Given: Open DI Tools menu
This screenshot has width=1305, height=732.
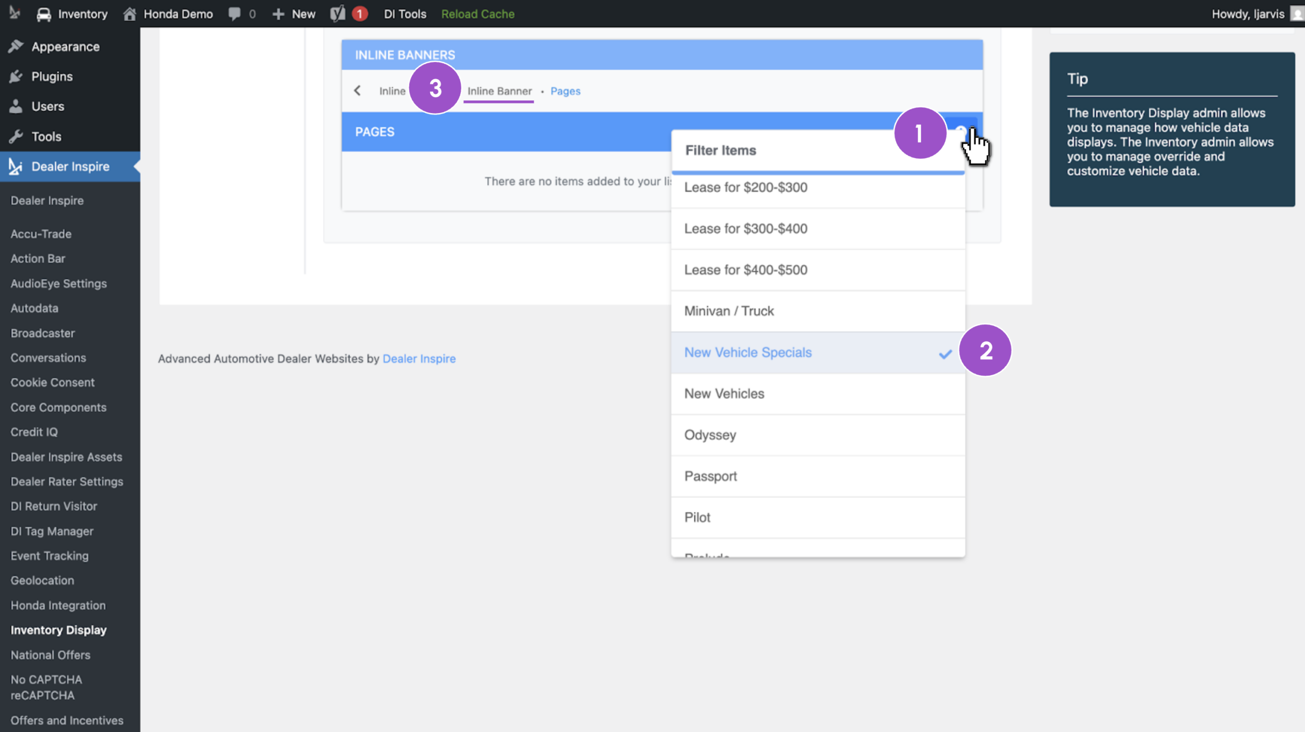Looking at the screenshot, I should [405, 14].
